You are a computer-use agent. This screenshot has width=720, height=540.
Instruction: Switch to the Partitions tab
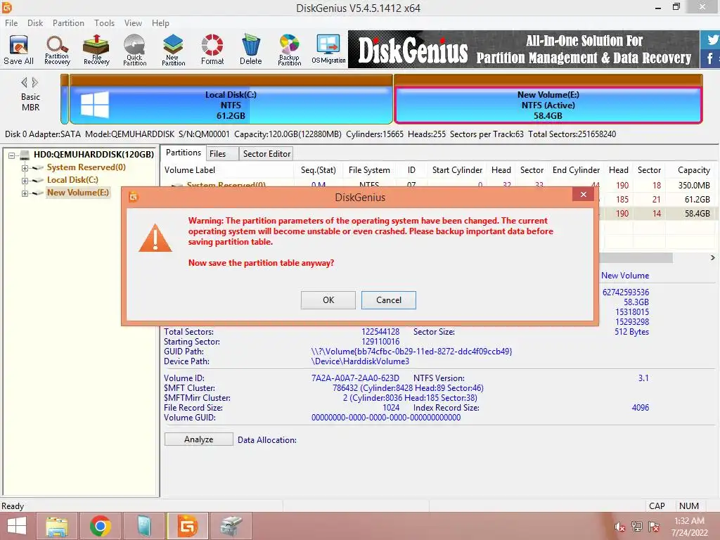184,153
